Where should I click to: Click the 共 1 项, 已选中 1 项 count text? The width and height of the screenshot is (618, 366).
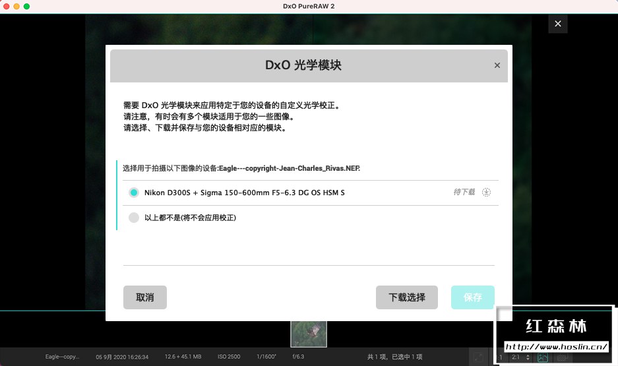tap(394, 357)
